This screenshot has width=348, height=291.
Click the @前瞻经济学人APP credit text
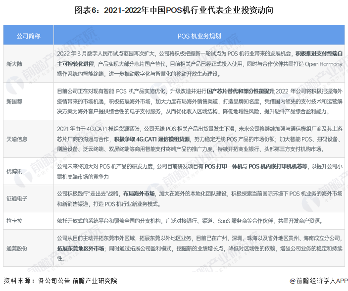pyautogui.click(x=319, y=281)
